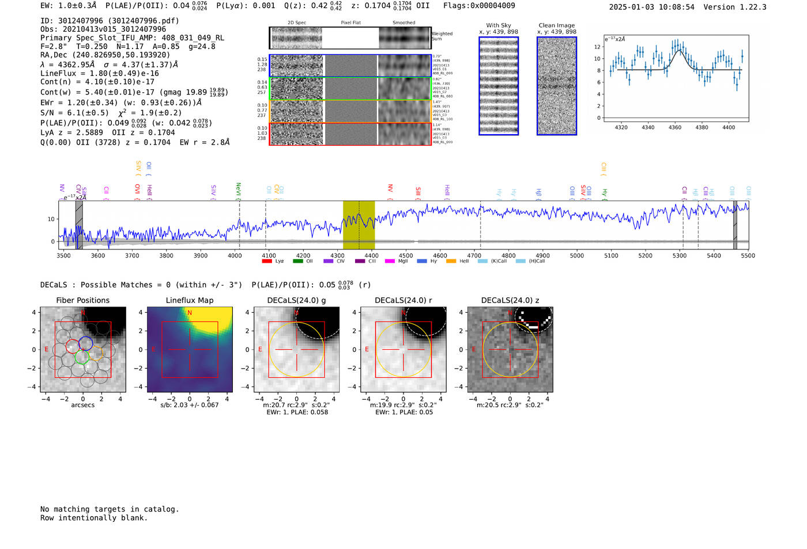Click the Hγ blue legend swatch
The image size is (807, 549).
(422, 261)
